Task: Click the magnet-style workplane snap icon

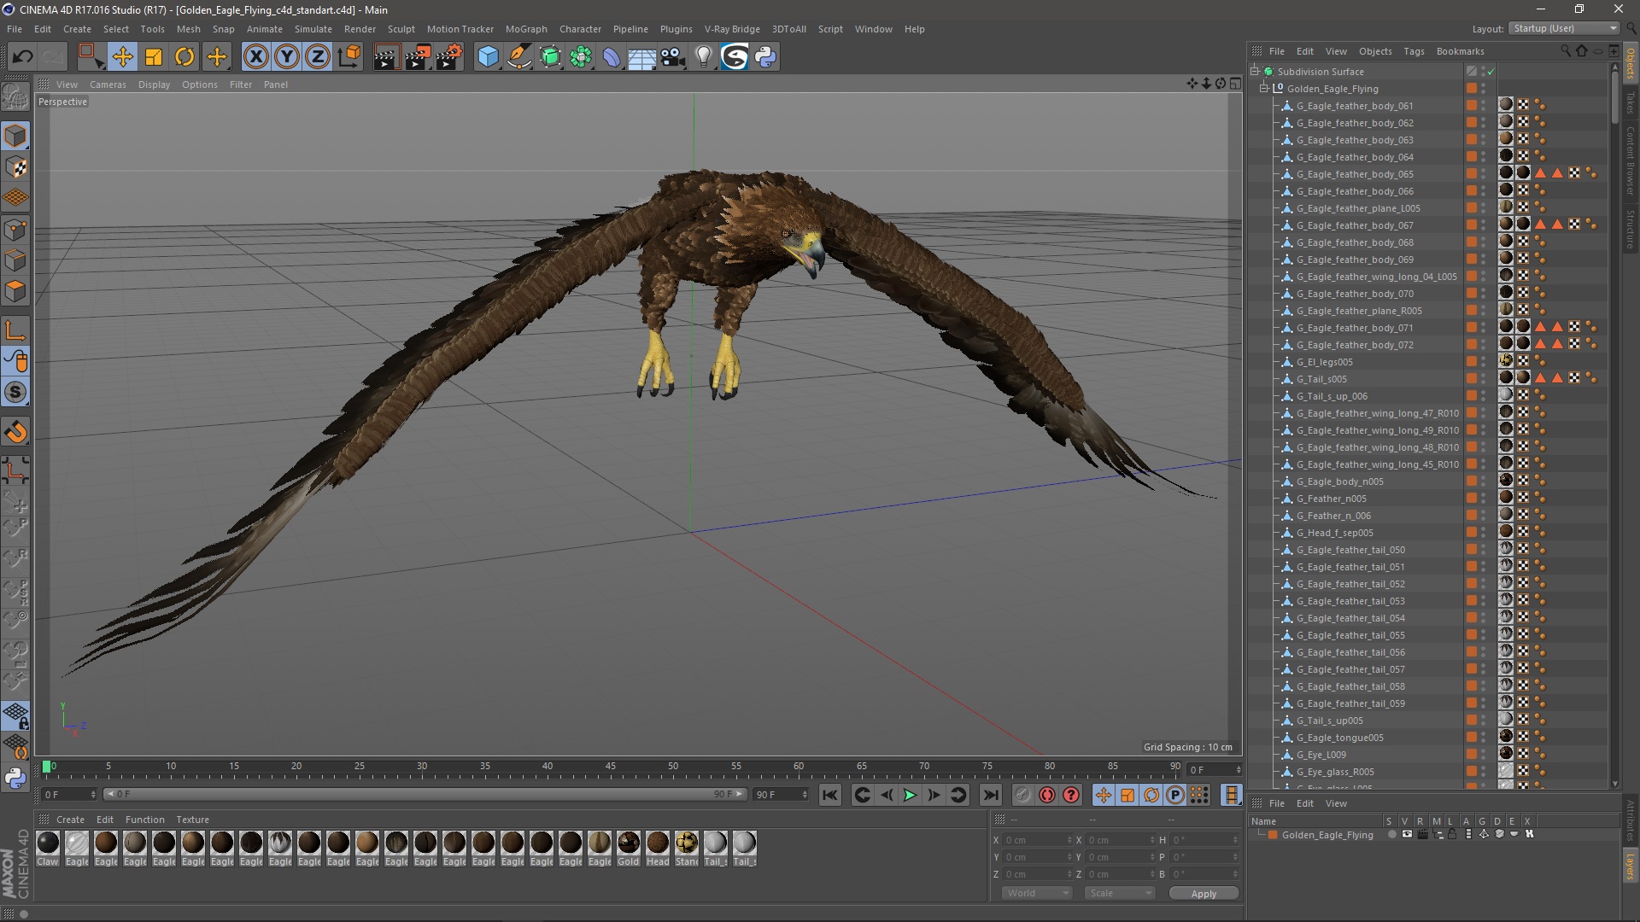Action: coord(15,432)
